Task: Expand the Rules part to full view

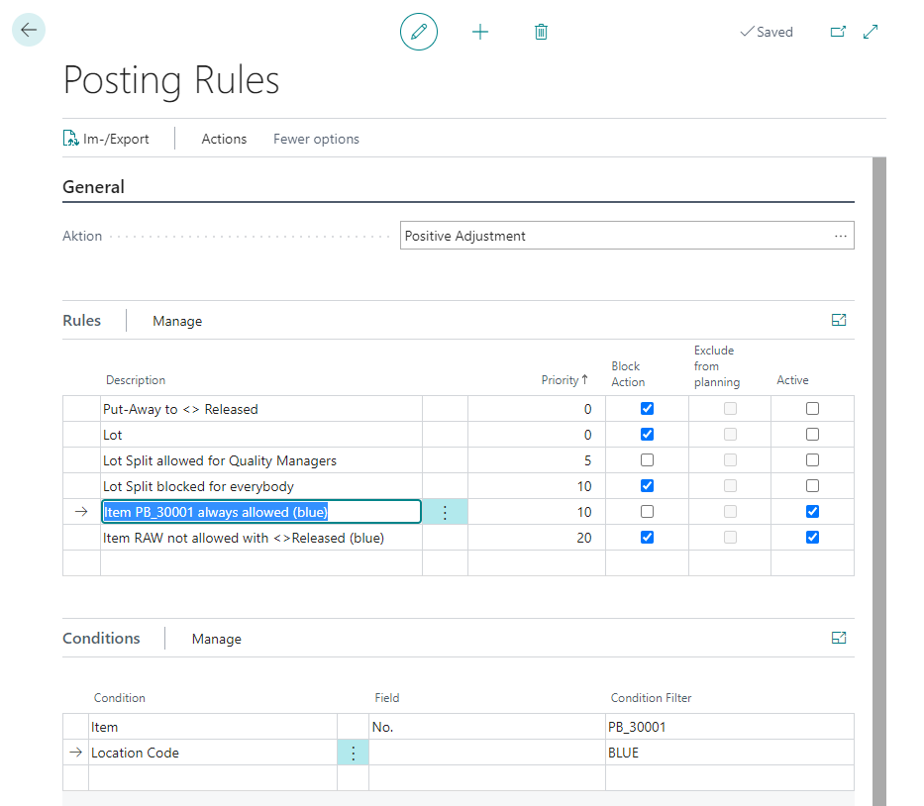Action: pyautogui.click(x=839, y=320)
